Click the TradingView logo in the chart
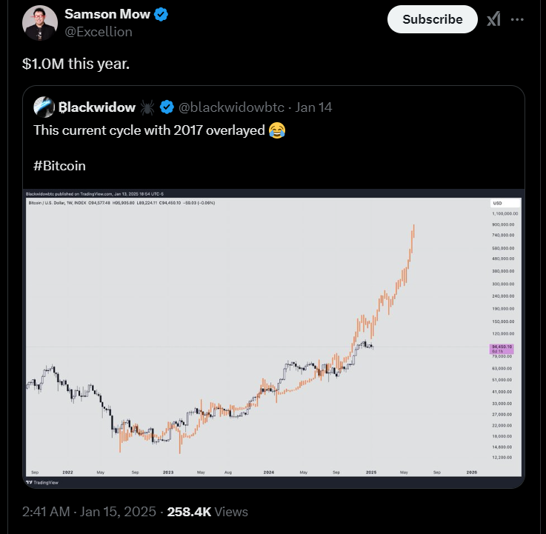Viewport: 546px width, 534px height. pos(43,482)
